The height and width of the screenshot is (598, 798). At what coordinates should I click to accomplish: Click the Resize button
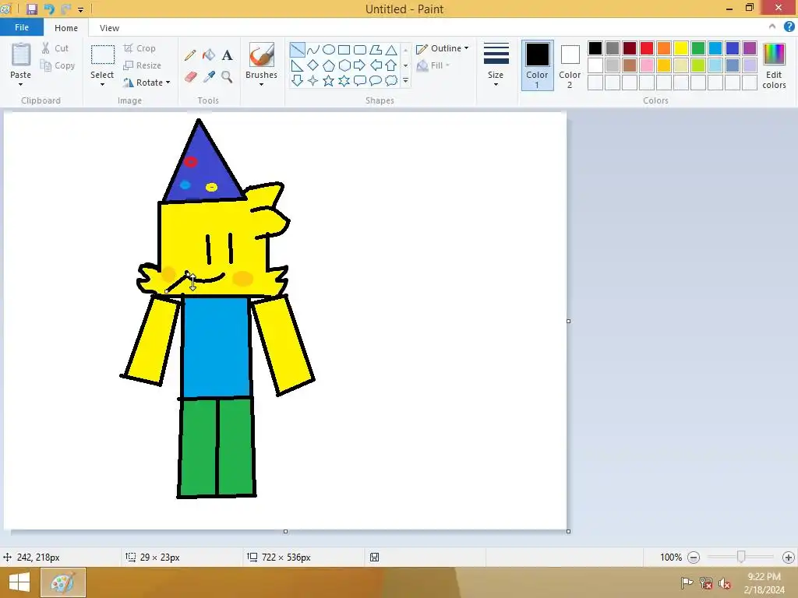pos(143,65)
